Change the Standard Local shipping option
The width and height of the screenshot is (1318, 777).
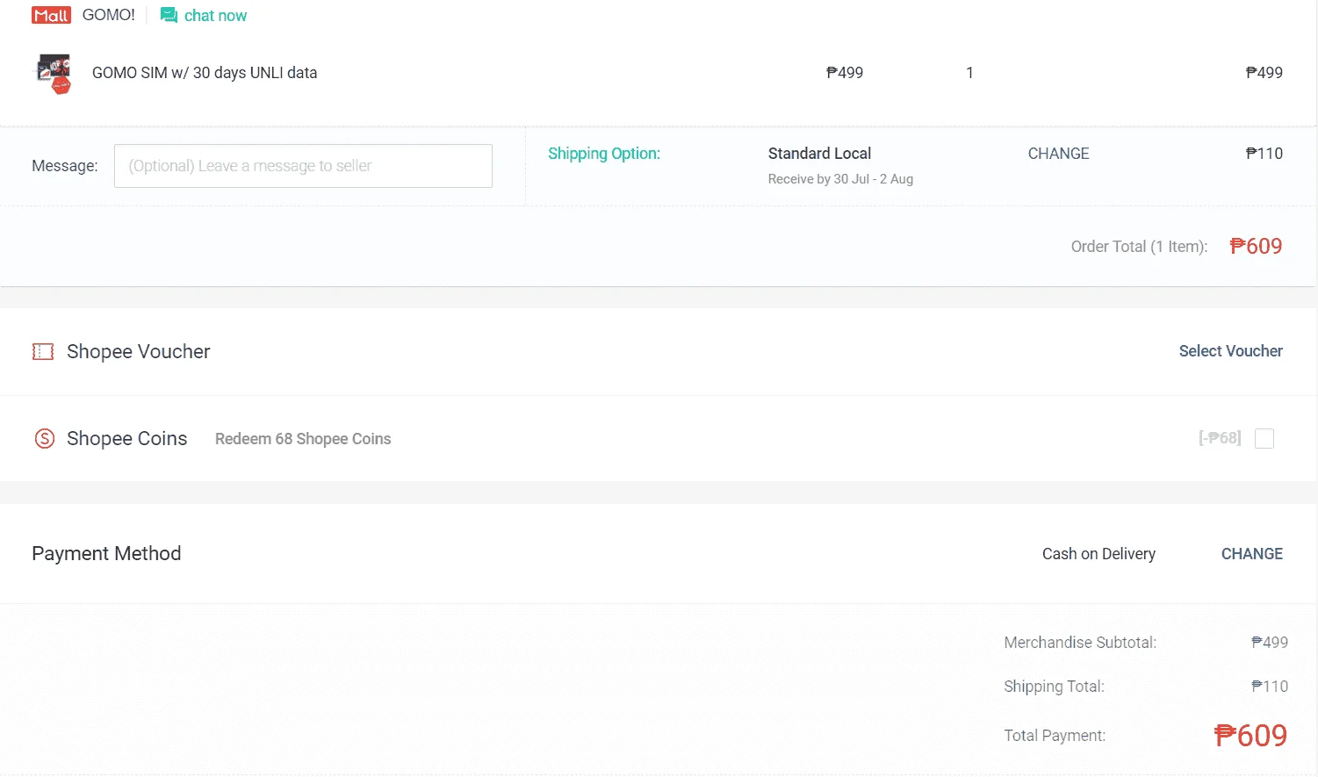(x=1058, y=154)
